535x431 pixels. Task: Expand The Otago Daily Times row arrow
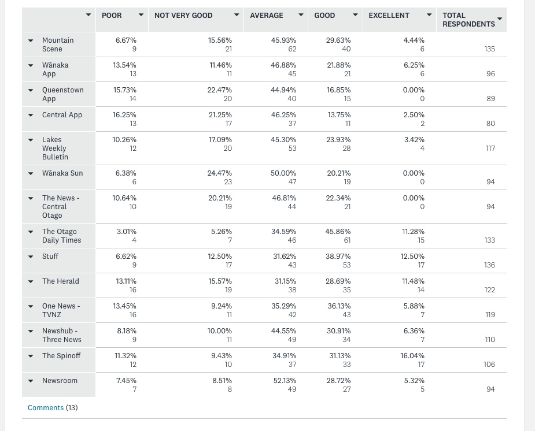(x=31, y=232)
